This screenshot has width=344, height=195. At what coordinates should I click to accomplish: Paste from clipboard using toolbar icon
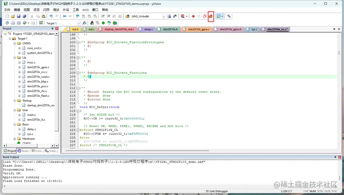[x=43, y=16]
